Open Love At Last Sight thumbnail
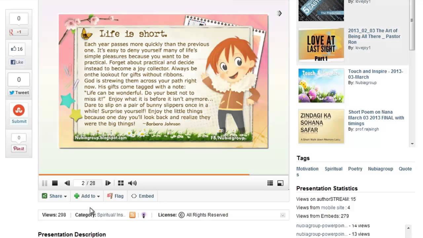The width and height of the screenshot is (423, 238). click(321, 45)
